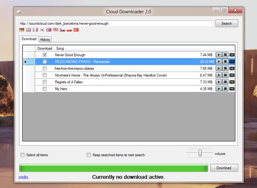Choose the South Korean flag icon

pos(42,30)
